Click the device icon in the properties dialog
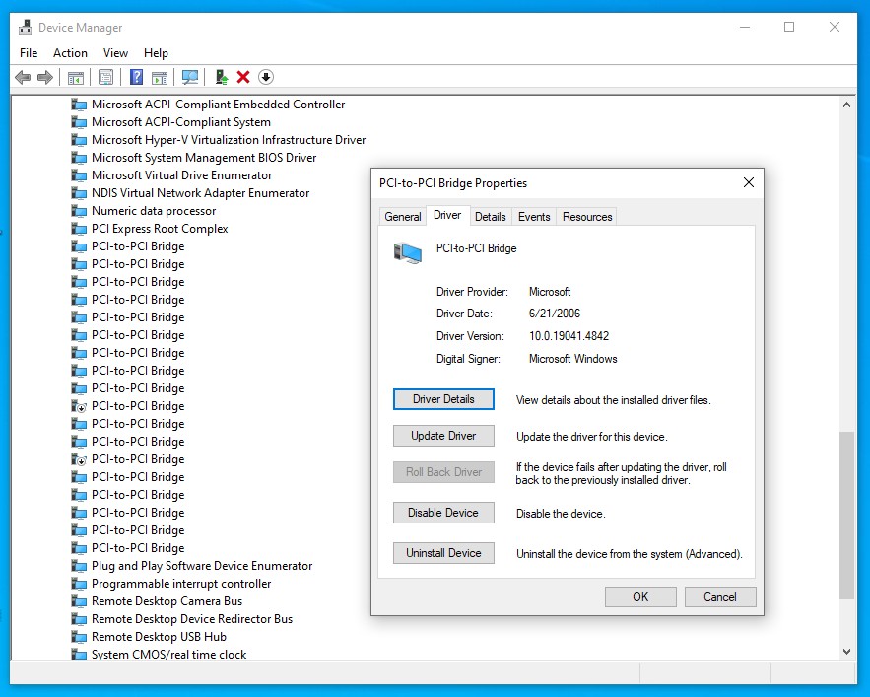 click(408, 252)
